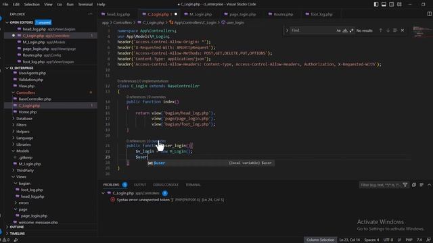Open the Help menu

(101, 5)
